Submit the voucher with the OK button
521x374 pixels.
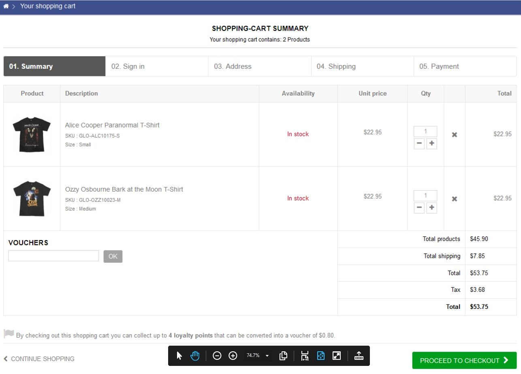(113, 256)
